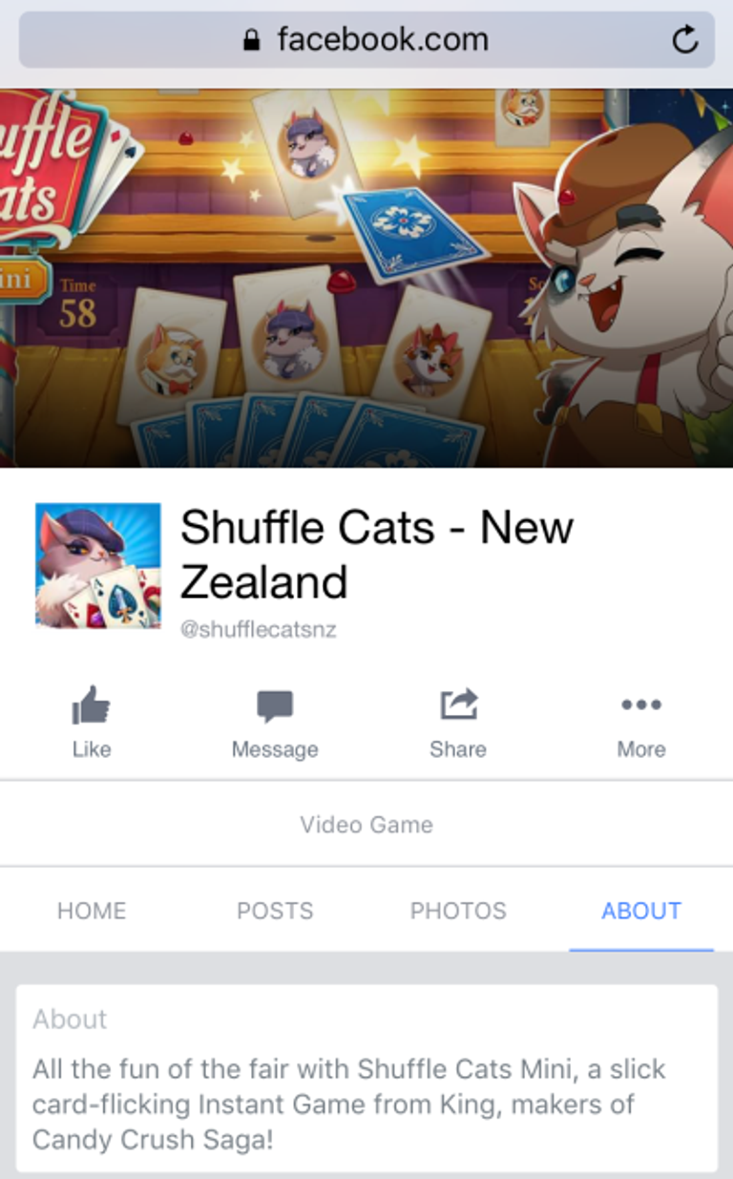Viewport: 733px width, 1179px height.
Task: Tap the facebook.com address field
Action: tap(366, 40)
